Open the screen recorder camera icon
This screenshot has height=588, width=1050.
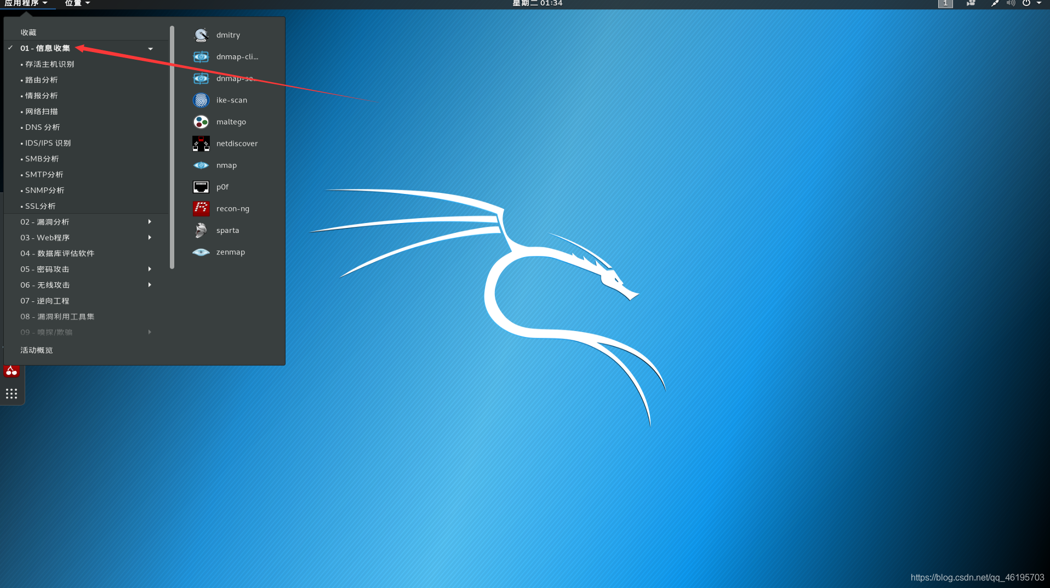[x=971, y=3]
